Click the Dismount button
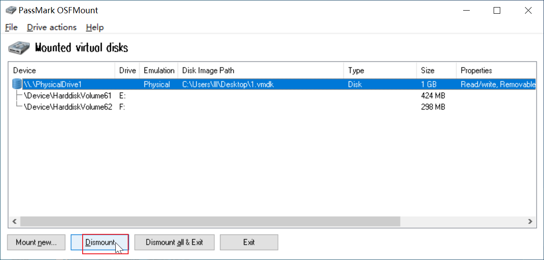Viewport: 544px width, 260px height. [100, 242]
